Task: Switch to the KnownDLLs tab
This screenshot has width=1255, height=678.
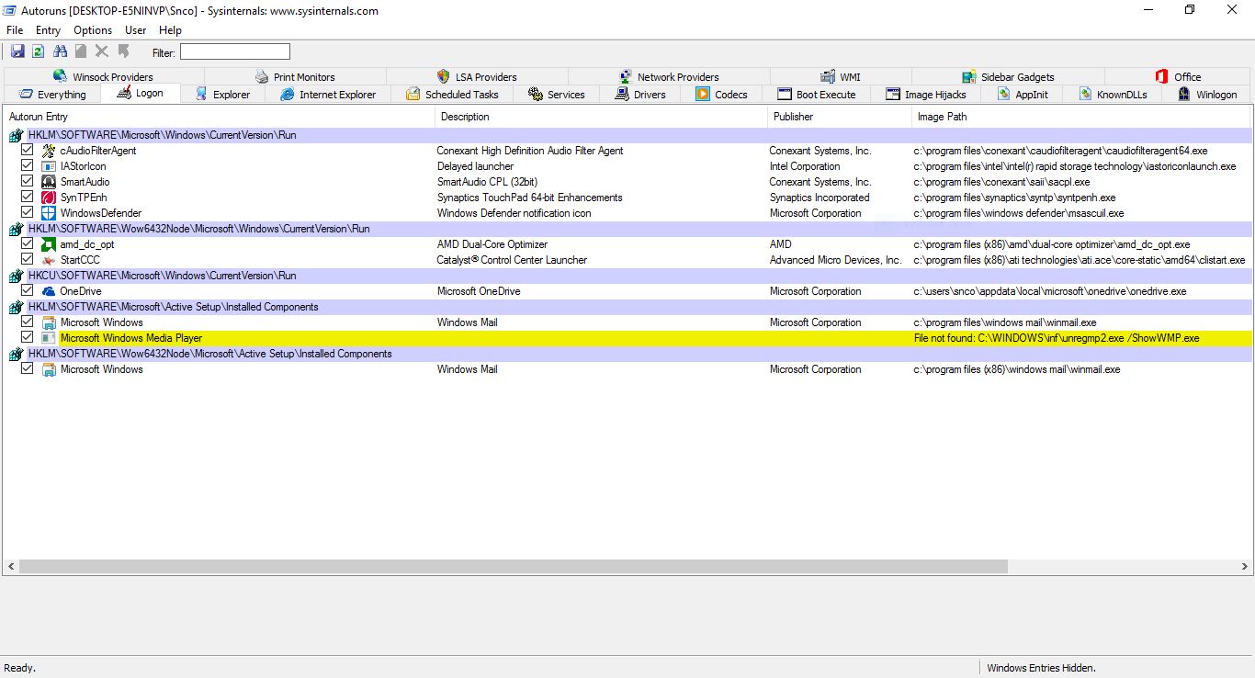Action: [x=1113, y=95]
